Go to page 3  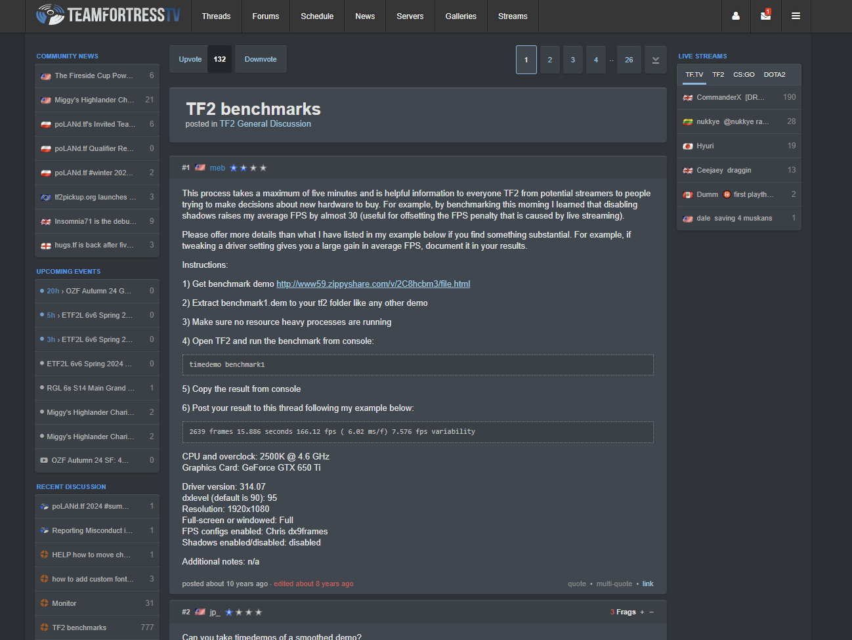pyautogui.click(x=573, y=60)
